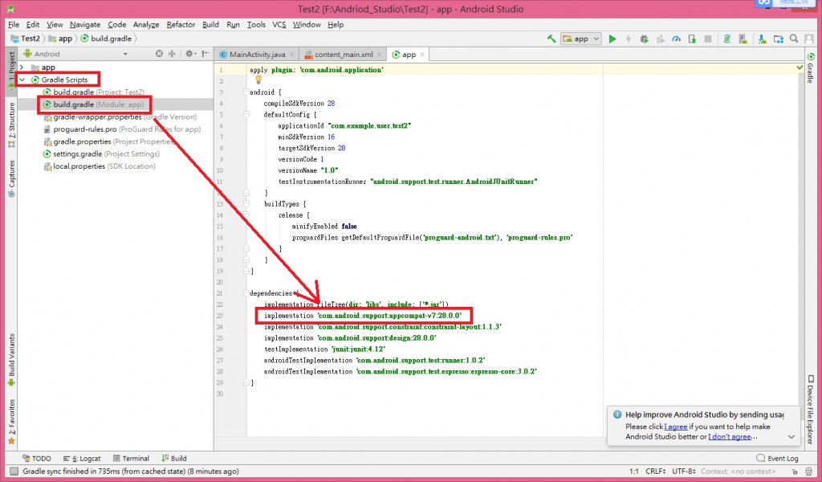822x482 pixels.
Task: Open the app run configuration dropdown
Action: click(x=581, y=39)
